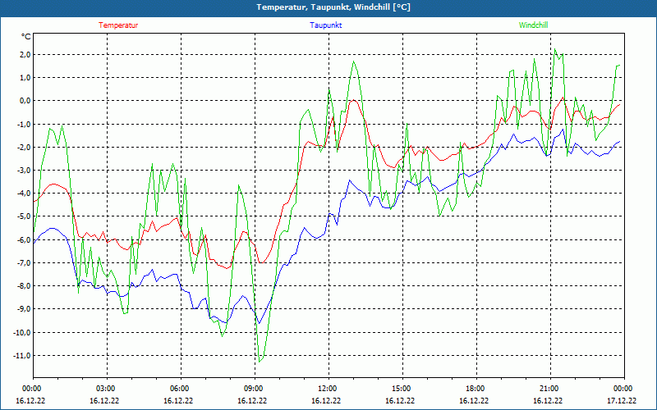The width and height of the screenshot is (657, 410).
Task: Click the 2,0 y-axis value
Action: [25, 54]
